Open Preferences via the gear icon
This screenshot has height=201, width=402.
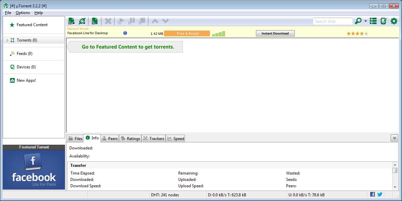click(394, 21)
